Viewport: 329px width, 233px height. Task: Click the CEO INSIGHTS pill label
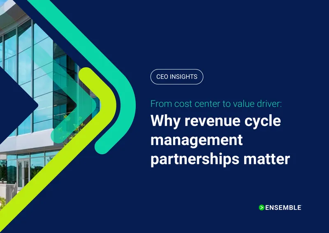177,77
